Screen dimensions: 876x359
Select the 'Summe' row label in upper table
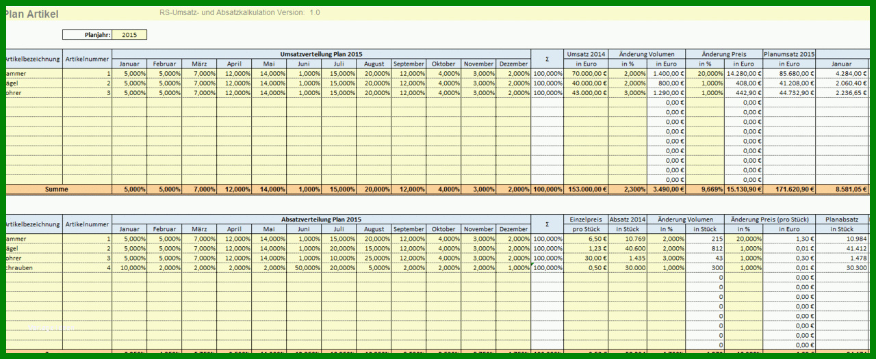58,189
